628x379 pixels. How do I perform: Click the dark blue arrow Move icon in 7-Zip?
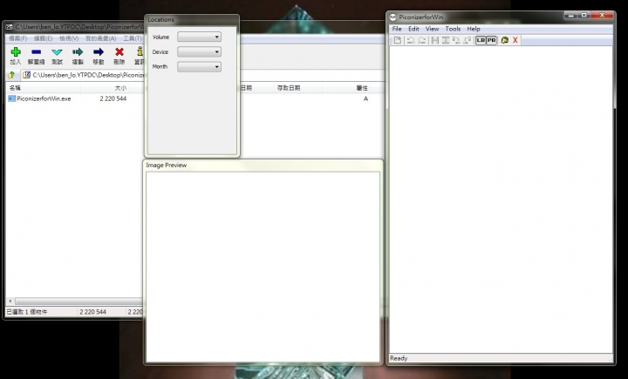(99, 52)
